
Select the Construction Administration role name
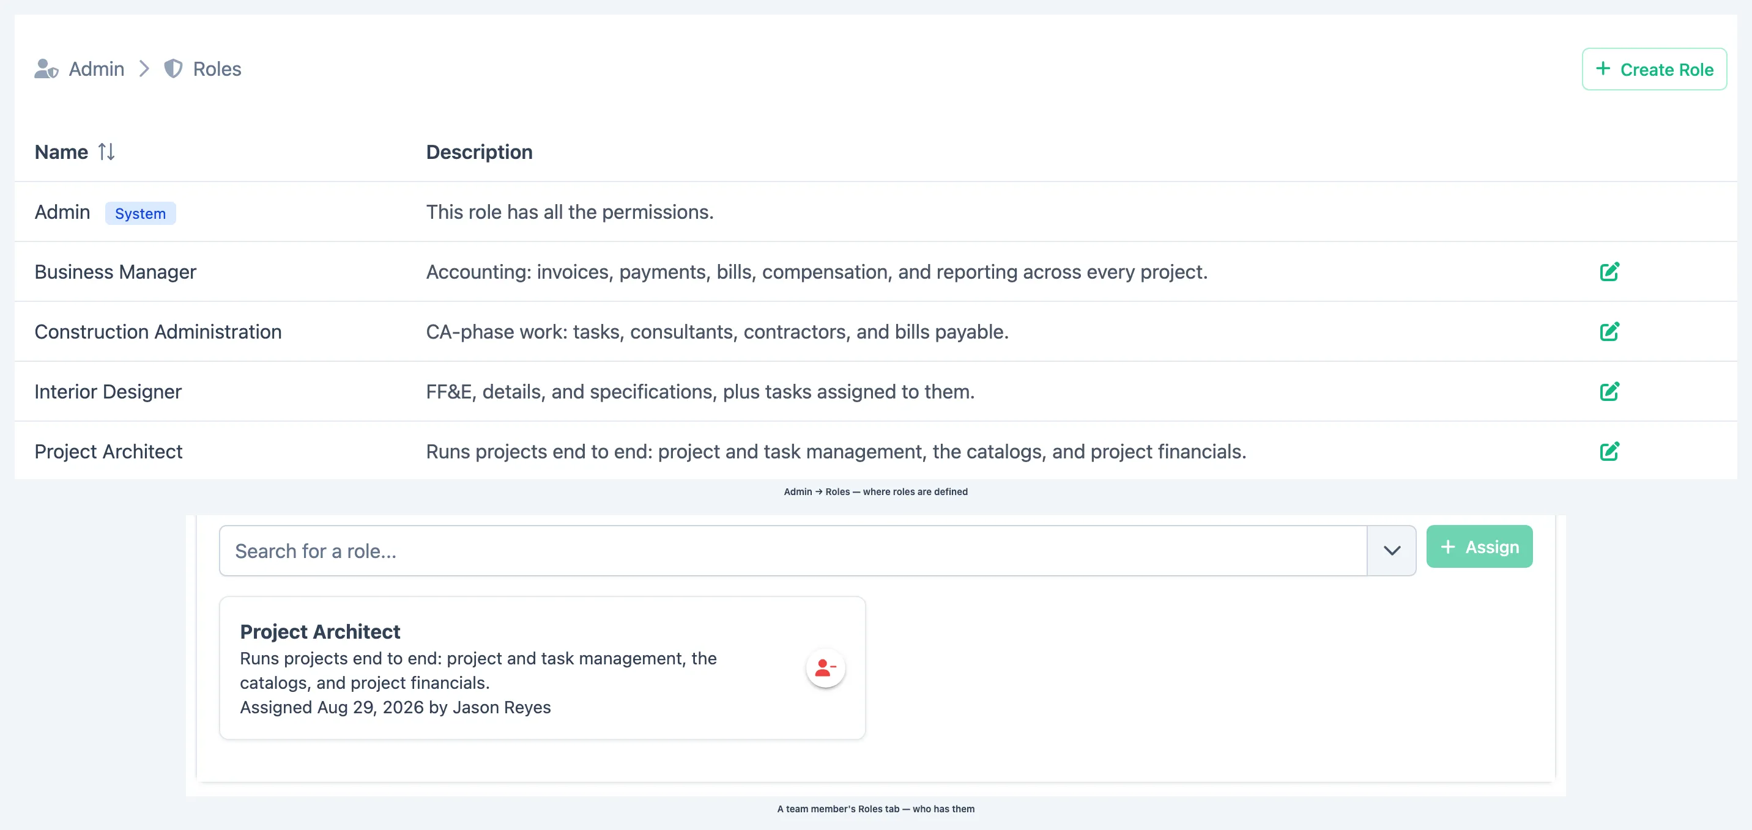(158, 332)
